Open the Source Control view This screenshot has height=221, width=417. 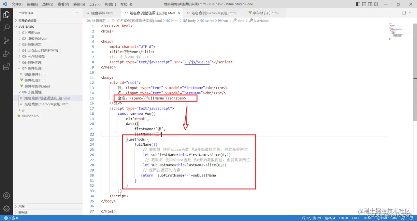[7, 41]
